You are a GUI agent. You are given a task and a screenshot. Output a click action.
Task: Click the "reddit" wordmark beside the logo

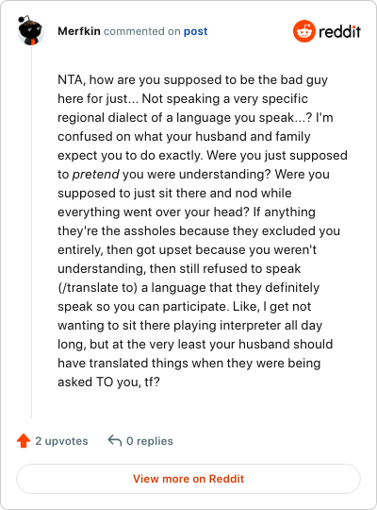tap(339, 31)
